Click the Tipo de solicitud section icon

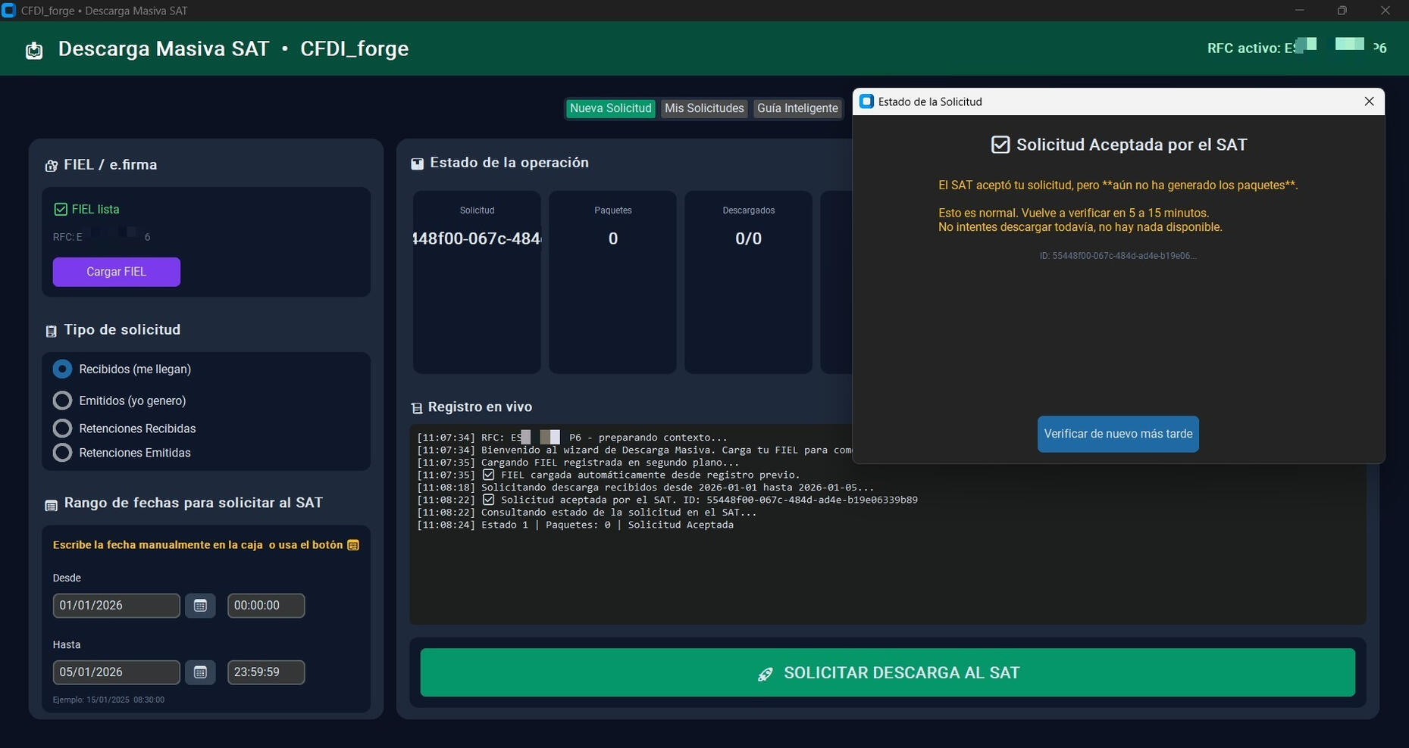click(x=51, y=331)
